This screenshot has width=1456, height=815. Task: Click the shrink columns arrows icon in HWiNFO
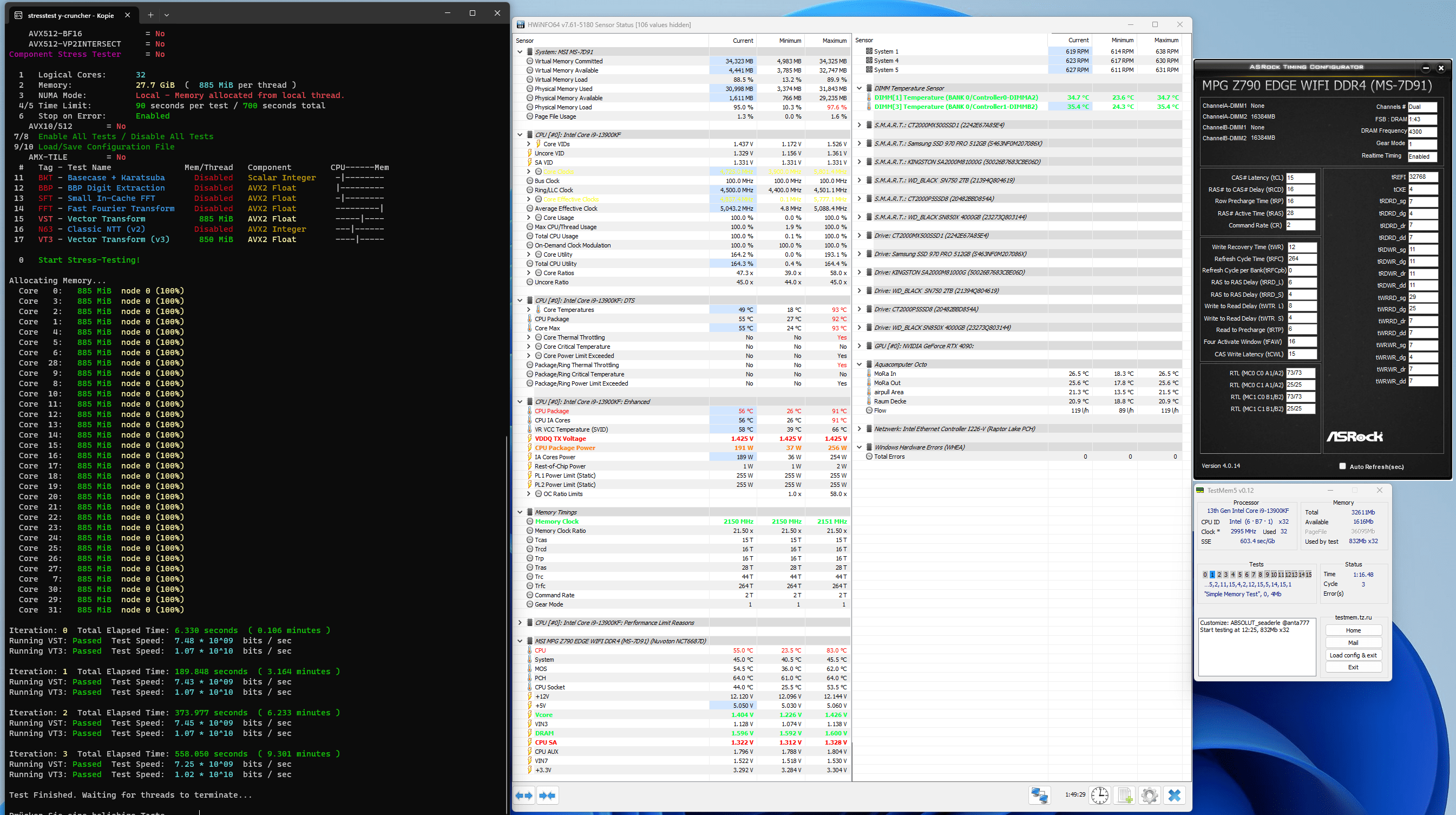click(547, 796)
